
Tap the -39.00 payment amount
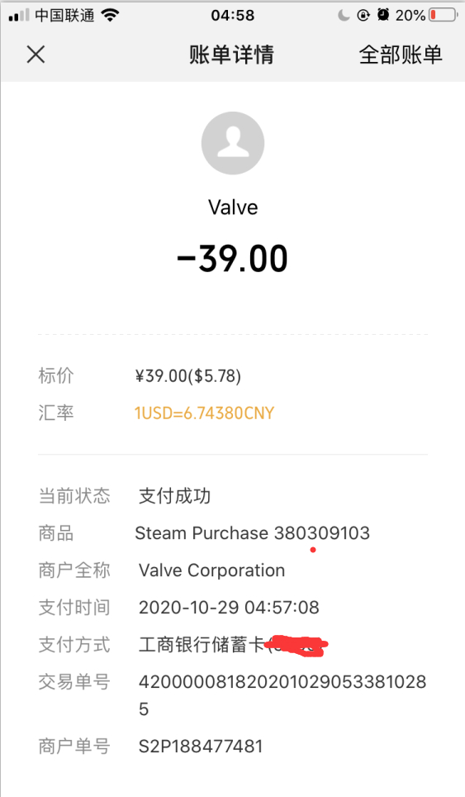pyautogui.click(x=233, y=258)
